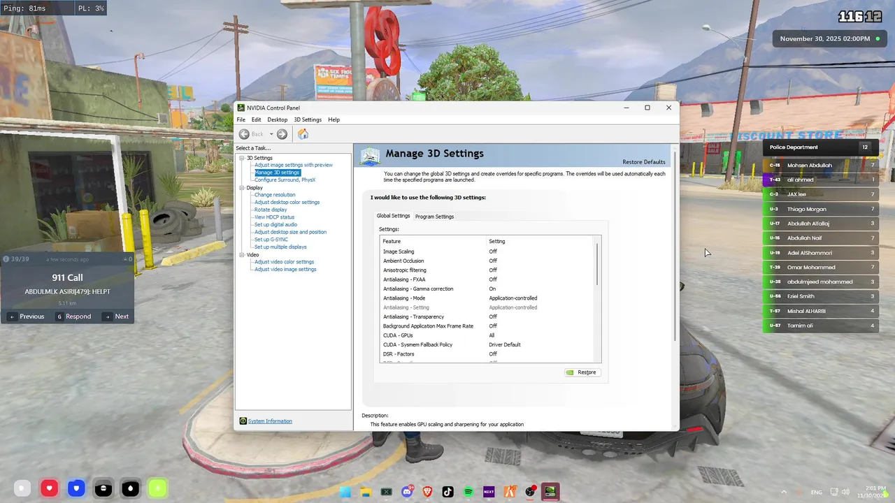The height and width of the screenshot is (503, 895).
Task: Open Antialiasing - FXAA setting value
Action: click(x=493, y=279)
